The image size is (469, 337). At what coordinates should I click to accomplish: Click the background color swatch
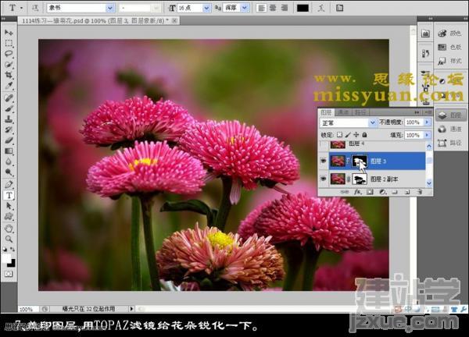pyautogui.click(x=12, y=264)
